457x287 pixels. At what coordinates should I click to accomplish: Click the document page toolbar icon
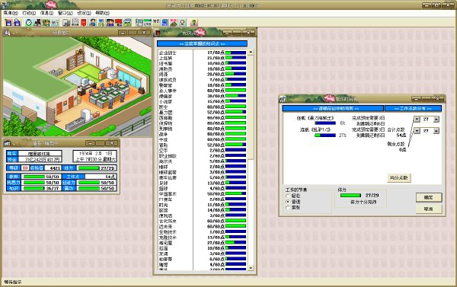[75, 22]
